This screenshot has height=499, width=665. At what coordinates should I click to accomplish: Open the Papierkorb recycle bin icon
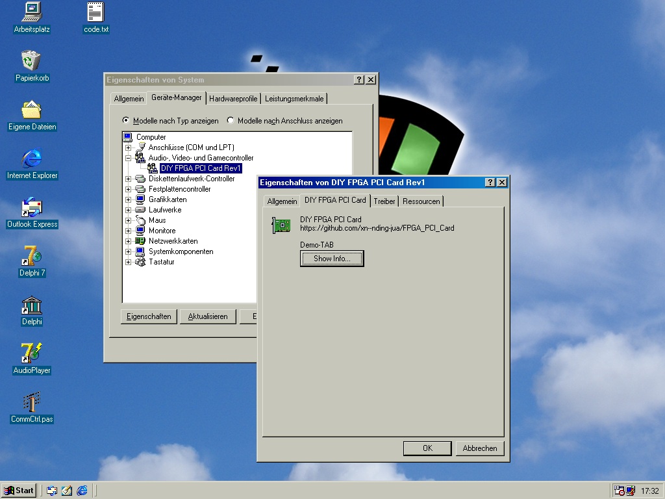click(32, 62)
